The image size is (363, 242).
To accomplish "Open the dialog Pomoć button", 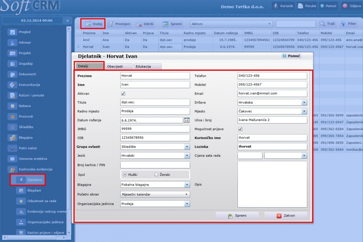I will click(291, 56).
